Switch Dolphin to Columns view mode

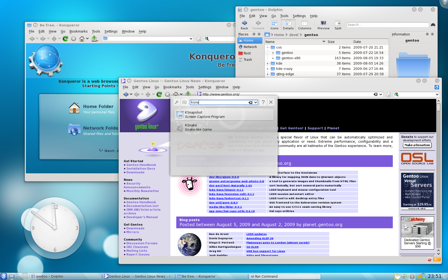pos(305,25)
